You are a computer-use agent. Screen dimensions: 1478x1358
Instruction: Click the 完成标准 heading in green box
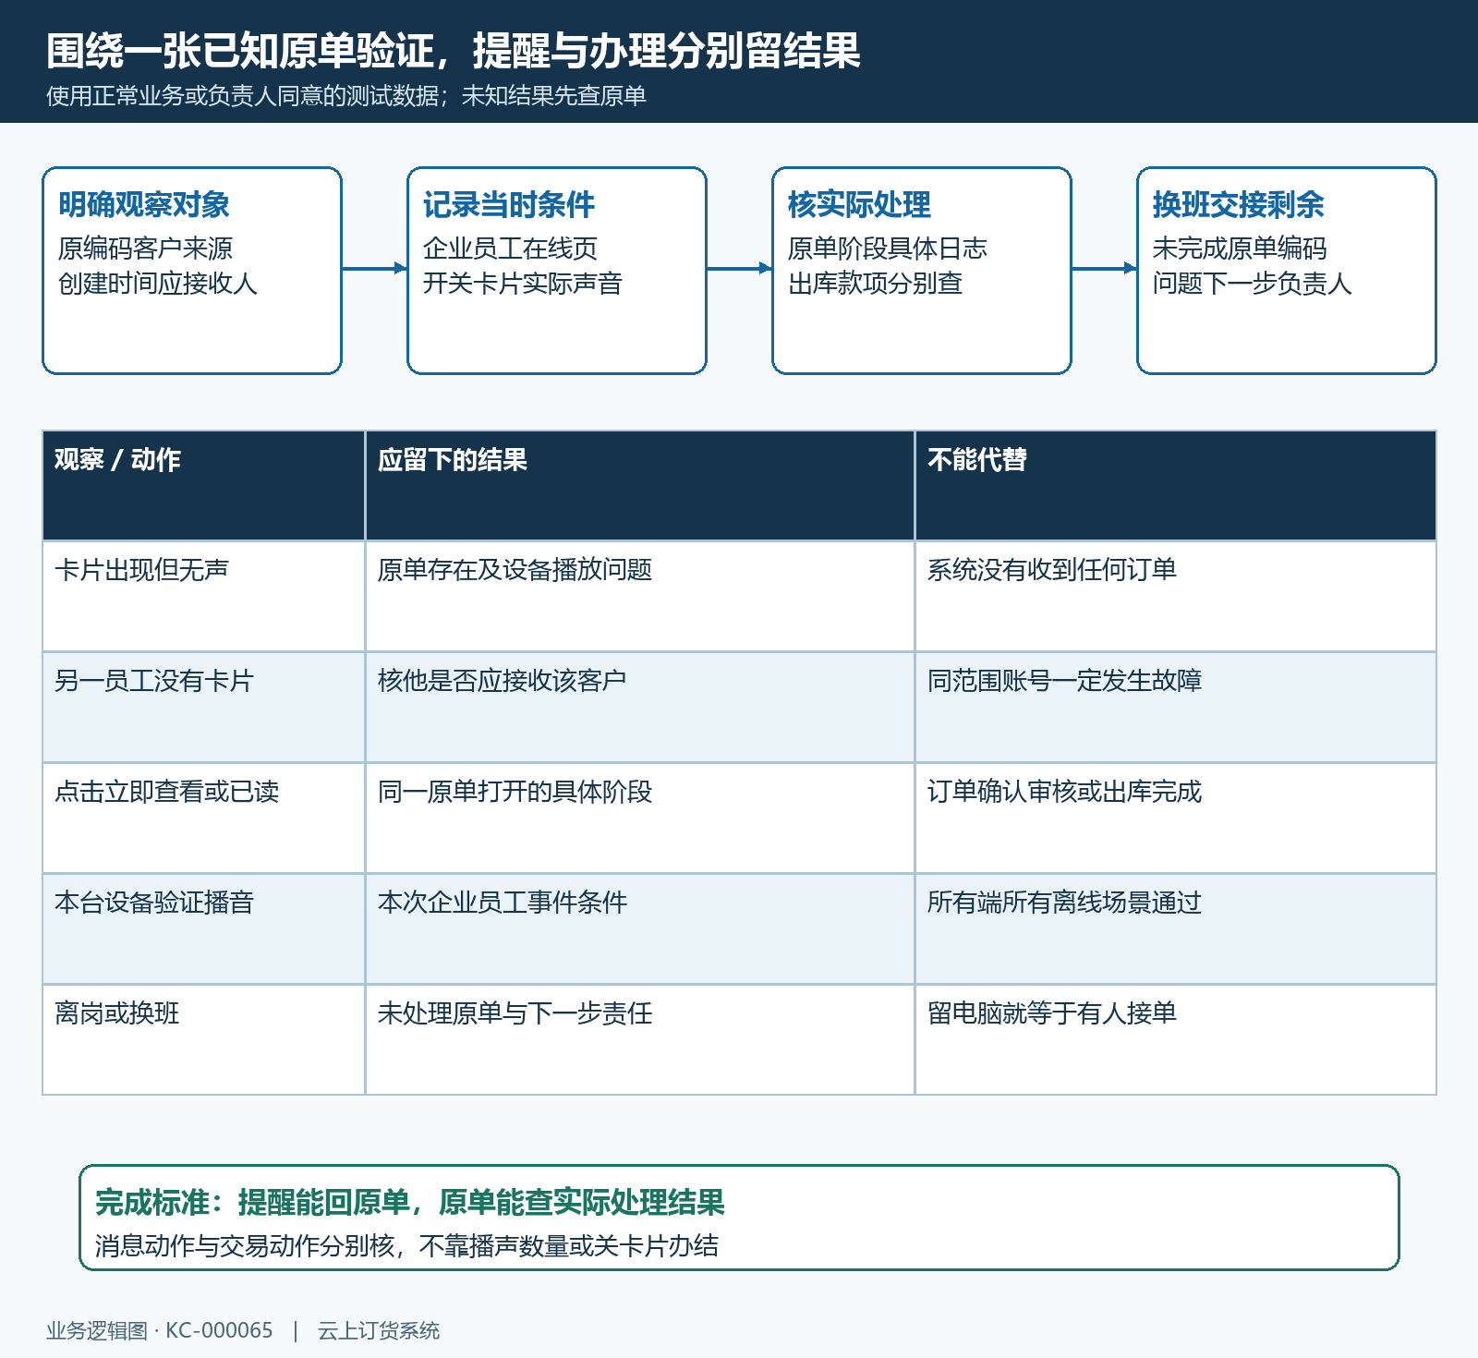point(409,1202)
